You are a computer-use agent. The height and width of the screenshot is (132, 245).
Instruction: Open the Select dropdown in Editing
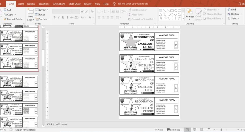coord(234,19)
